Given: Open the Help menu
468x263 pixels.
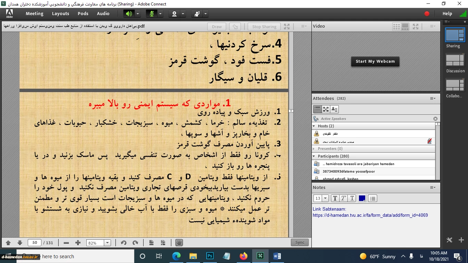Looking at the screenshot, I should pyautogui.click(x=447, y=14).
